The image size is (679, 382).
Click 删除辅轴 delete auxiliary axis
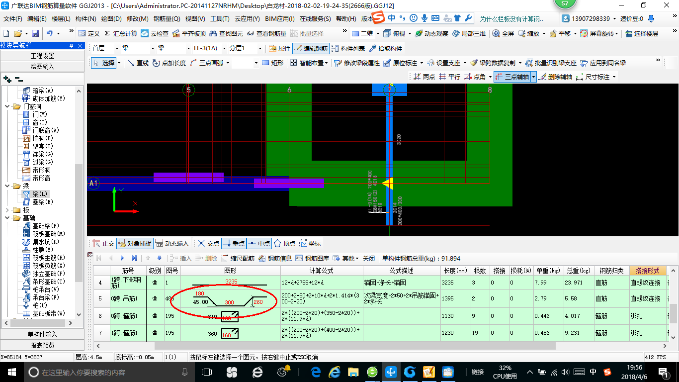pos(555,77)
